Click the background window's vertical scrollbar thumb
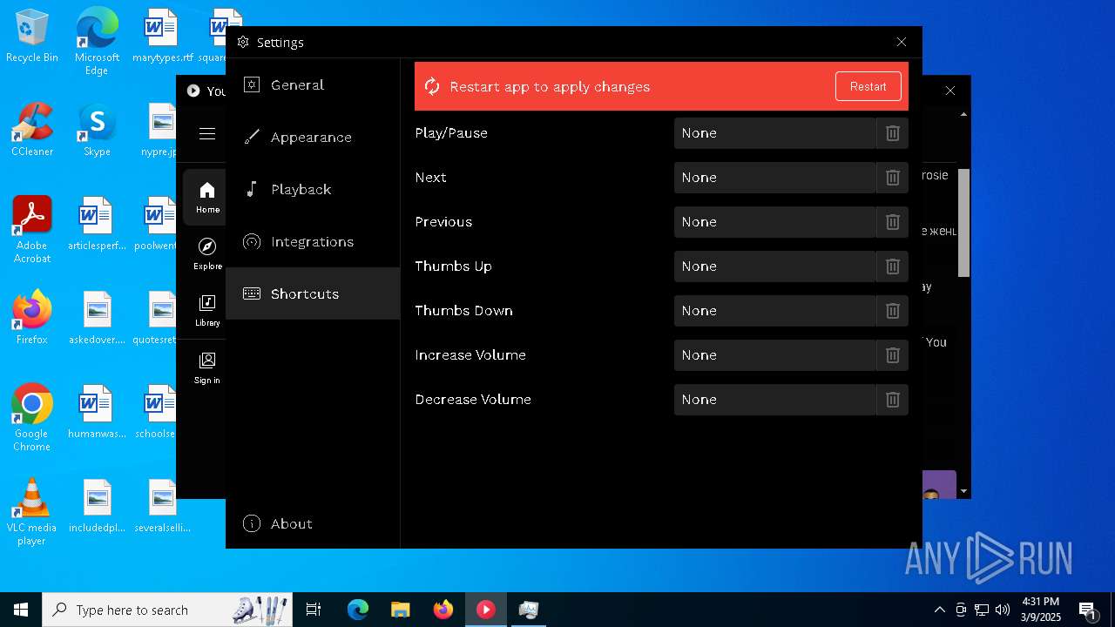The width and height of the screenshot is (1115, 627). (x=963, y=223)
